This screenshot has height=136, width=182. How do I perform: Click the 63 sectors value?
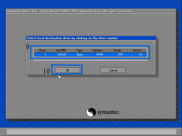pyautogui.click(x=141, y=54)
